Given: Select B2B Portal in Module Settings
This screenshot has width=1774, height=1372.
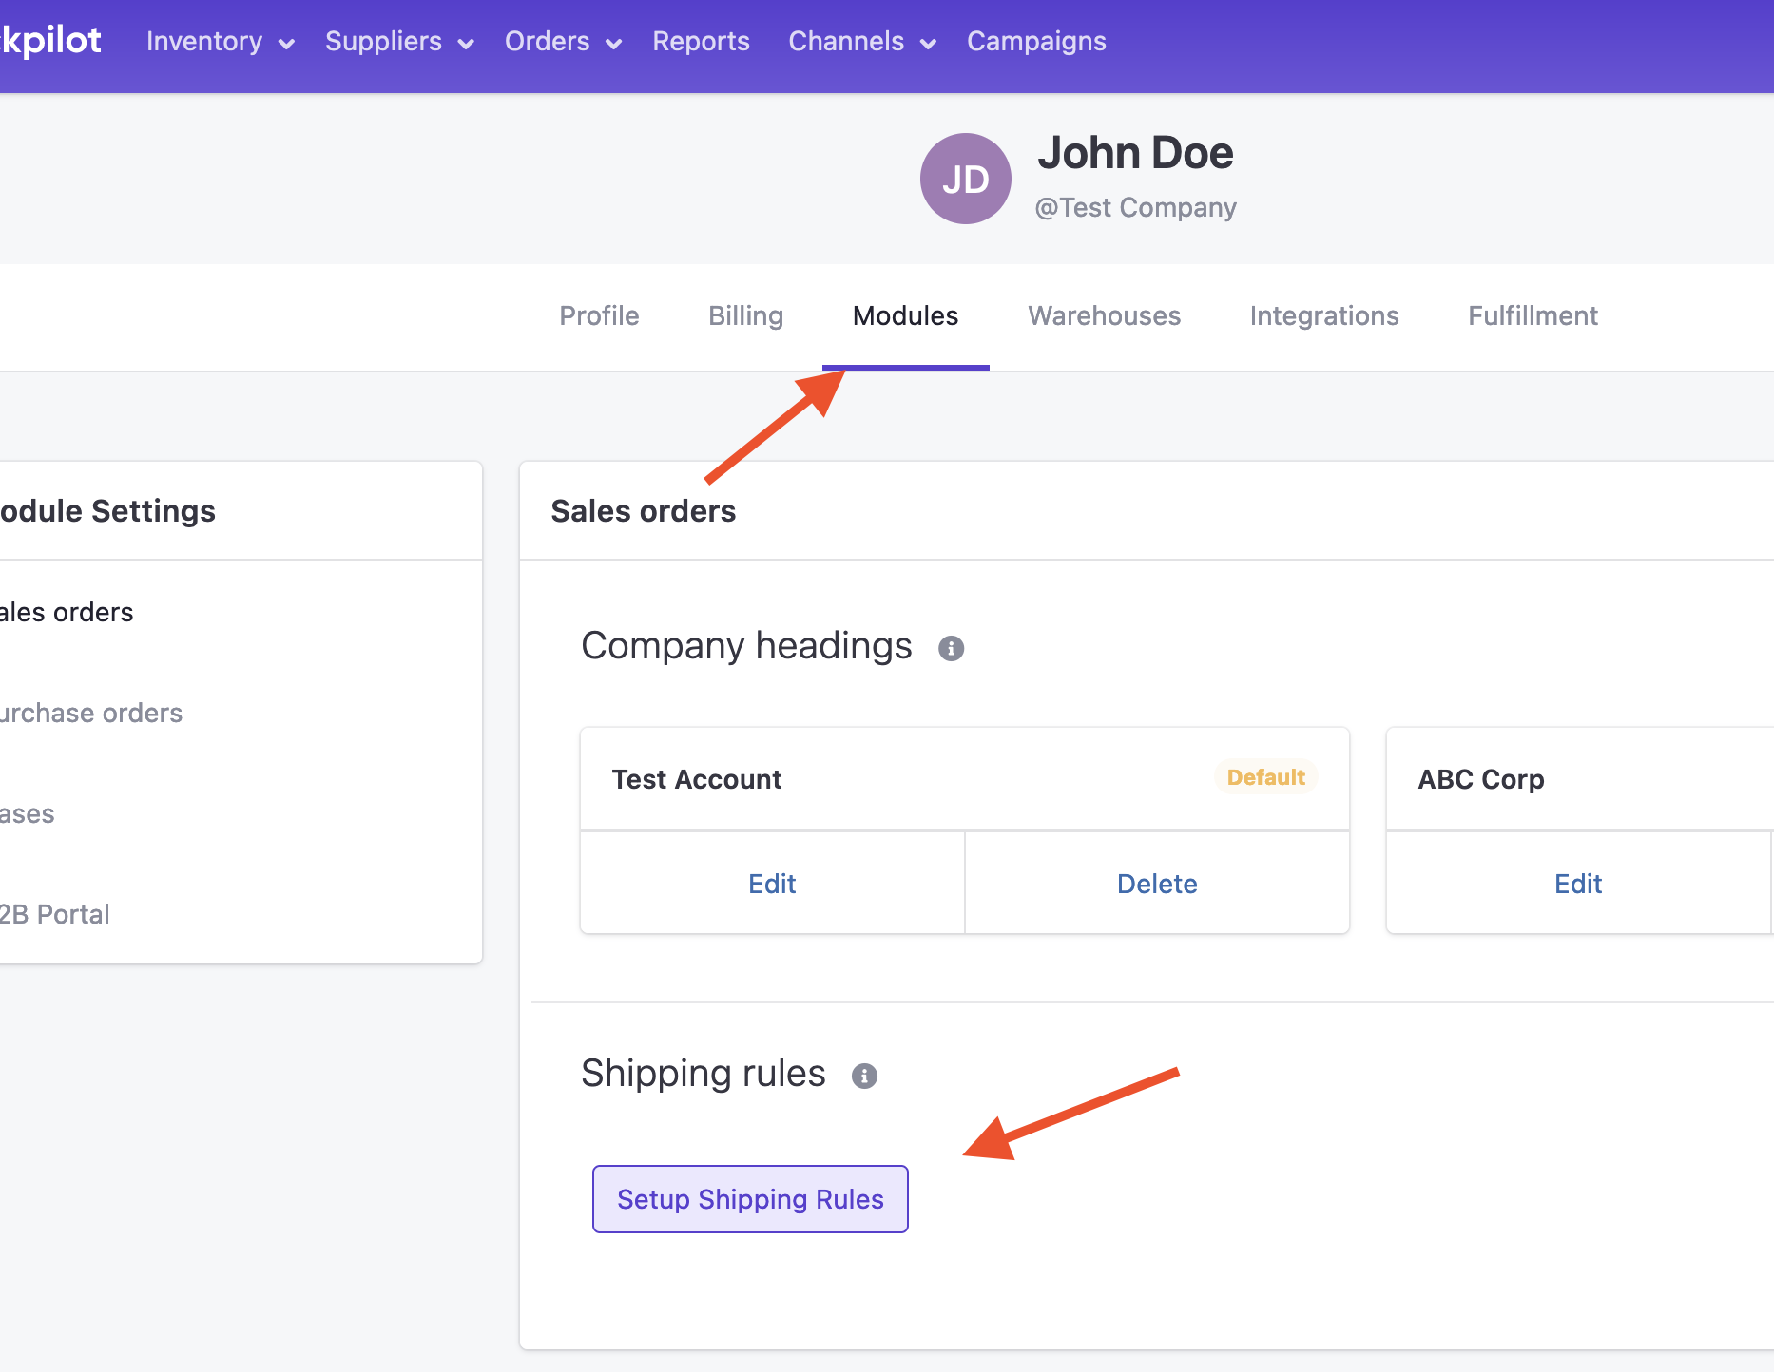Looking at the screenshot, I should (x=55, y=914).
